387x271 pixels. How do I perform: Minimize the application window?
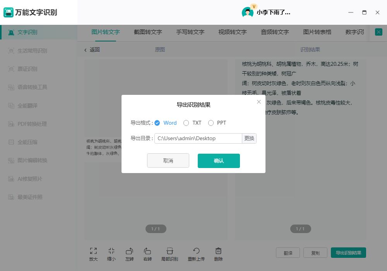click(351, 12)
